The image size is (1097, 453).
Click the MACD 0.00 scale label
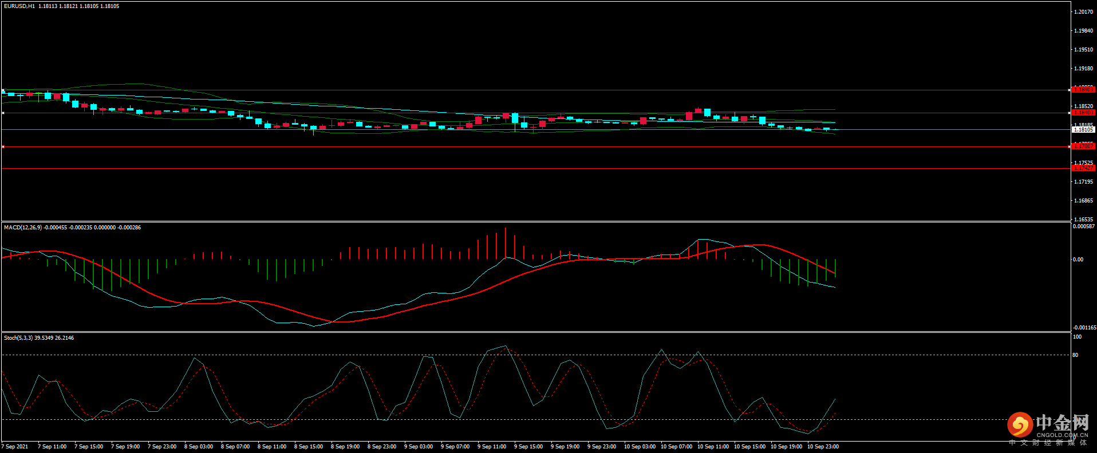[x=1078, y=260]
